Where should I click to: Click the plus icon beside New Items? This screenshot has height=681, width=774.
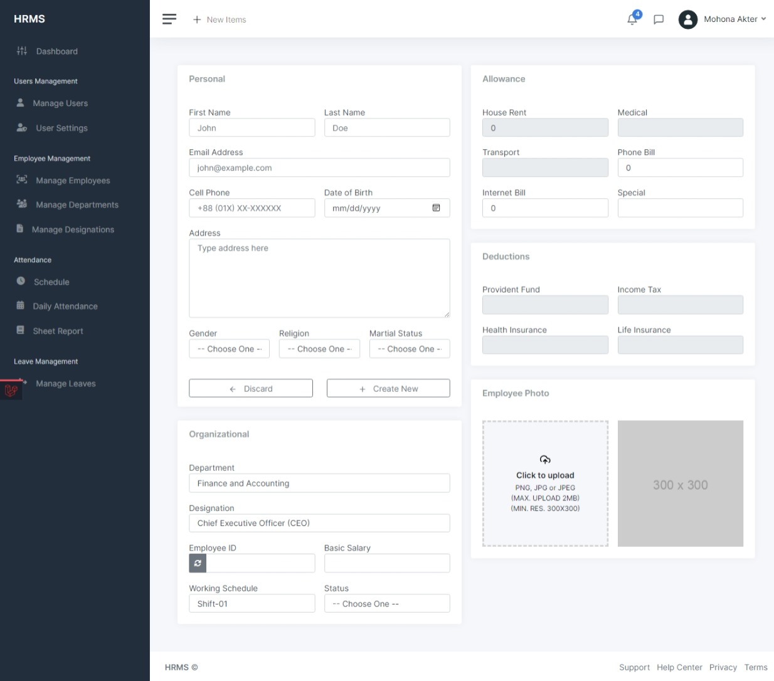(x=197, y=19)
